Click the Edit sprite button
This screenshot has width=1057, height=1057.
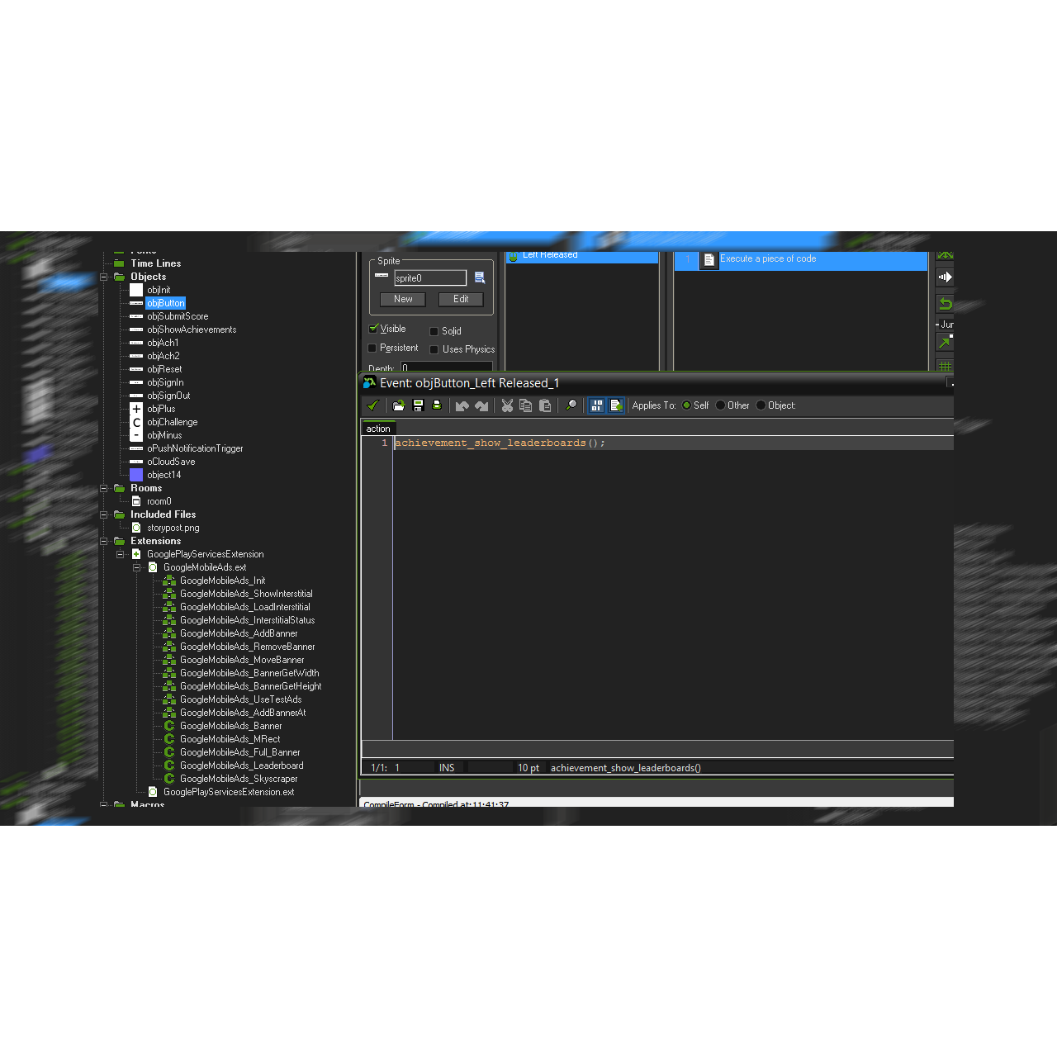pyautogui.click(x=461, y=299)
